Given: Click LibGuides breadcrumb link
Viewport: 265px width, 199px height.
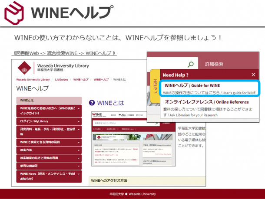Looking at the screenshot, I should tap(62, 80).
